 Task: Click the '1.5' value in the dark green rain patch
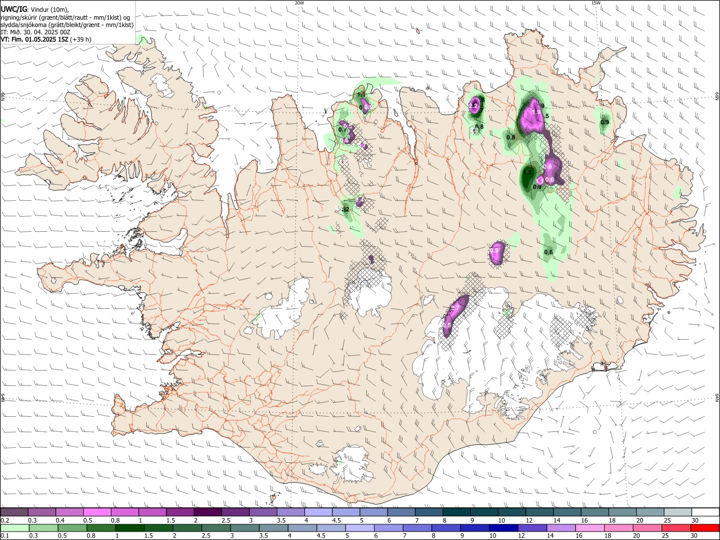tap(528, 172)
